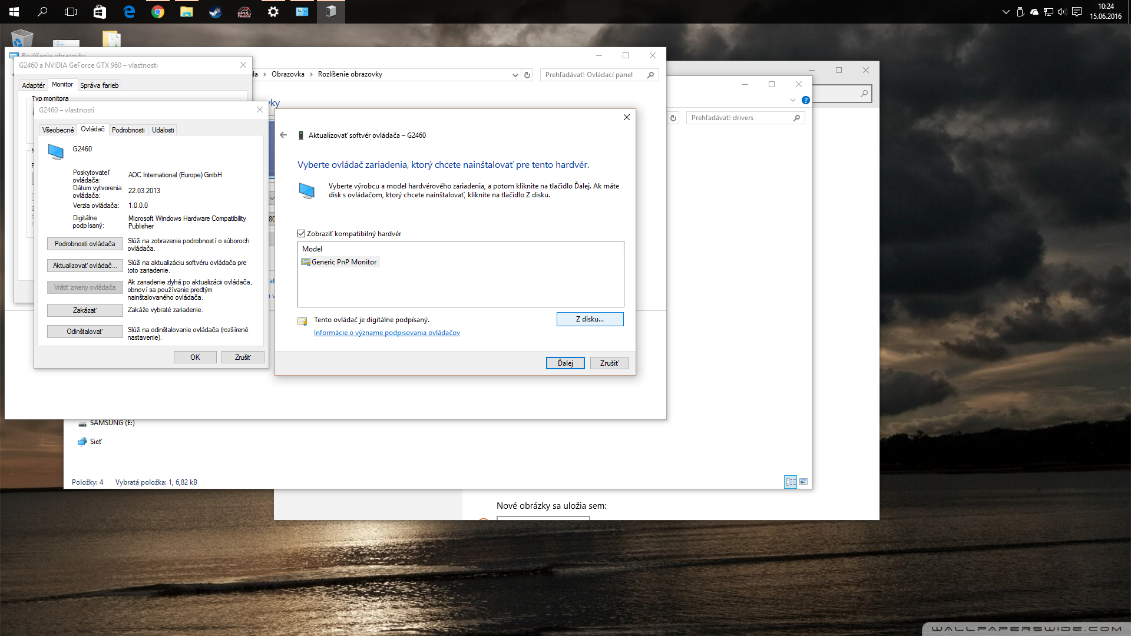
Task: Show hidden system tray icons
Action: coord(1006,12)
